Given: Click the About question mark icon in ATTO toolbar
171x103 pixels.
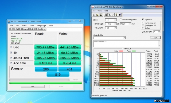Looking at the screenshot, I should click(x=116, y=15).
